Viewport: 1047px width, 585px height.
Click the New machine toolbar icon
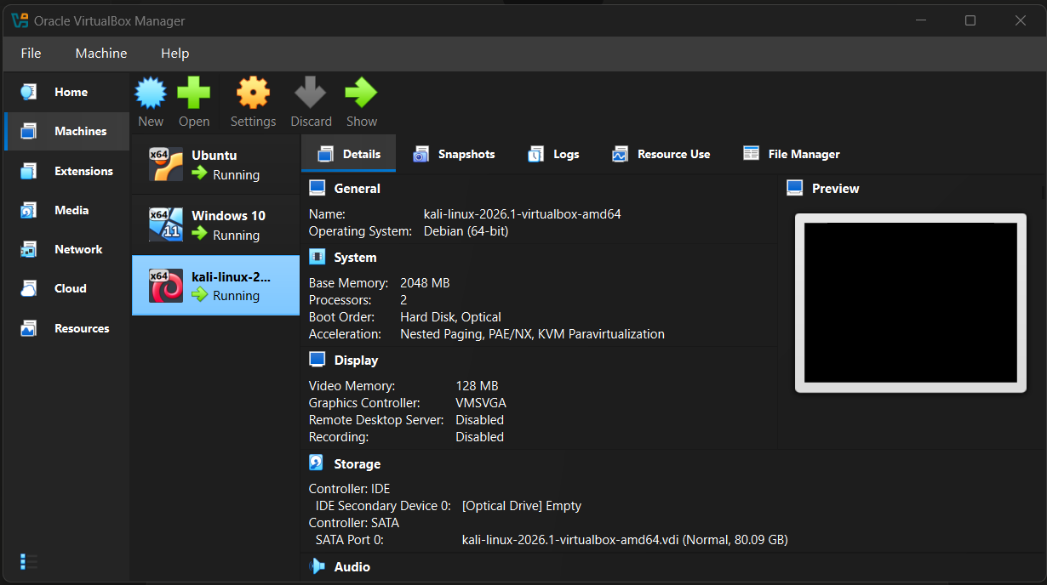151,93
